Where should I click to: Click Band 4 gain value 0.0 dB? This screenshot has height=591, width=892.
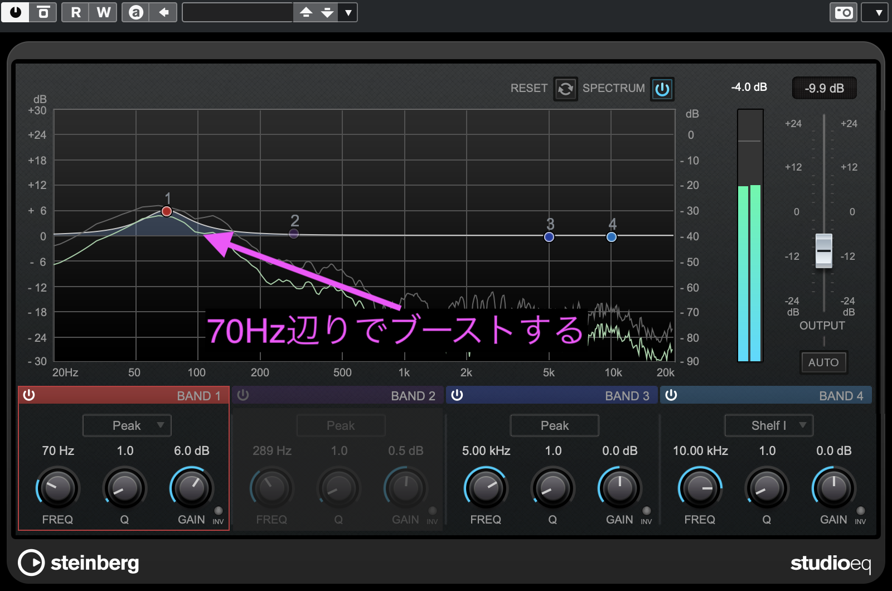coord(834,450)
